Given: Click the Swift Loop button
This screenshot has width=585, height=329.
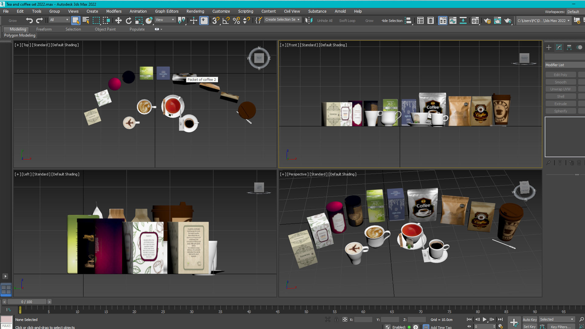Looking at the screenshot, I should pos(347,21).
